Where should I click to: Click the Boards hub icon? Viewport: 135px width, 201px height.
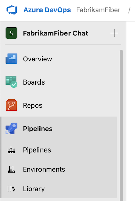11,82
